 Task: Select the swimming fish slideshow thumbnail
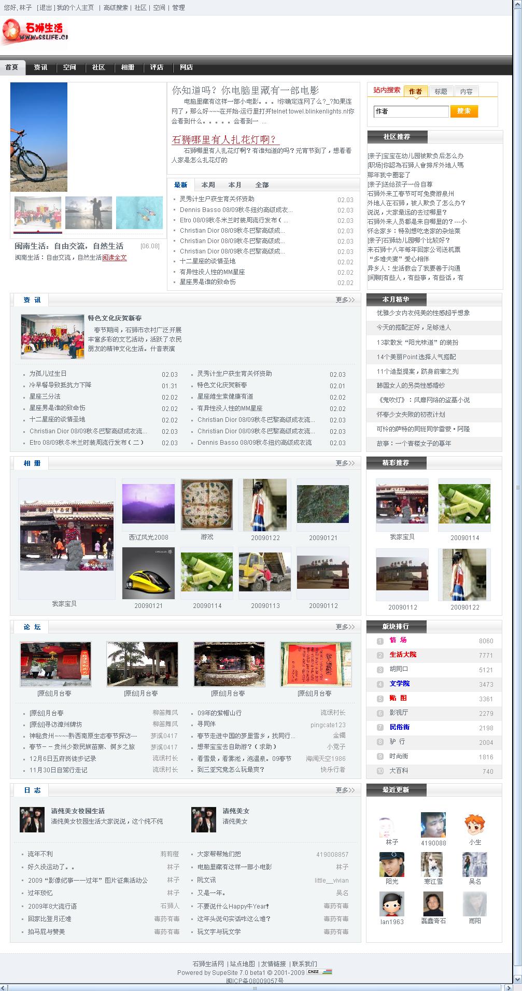[x=139, y=213]
